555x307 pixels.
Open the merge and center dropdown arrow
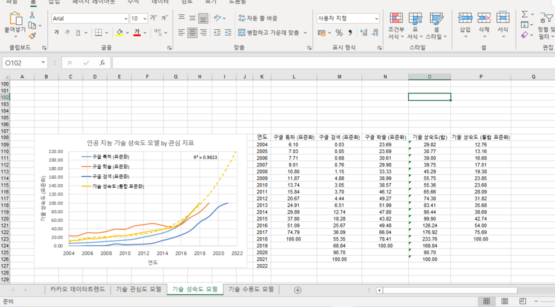point(305,33)
